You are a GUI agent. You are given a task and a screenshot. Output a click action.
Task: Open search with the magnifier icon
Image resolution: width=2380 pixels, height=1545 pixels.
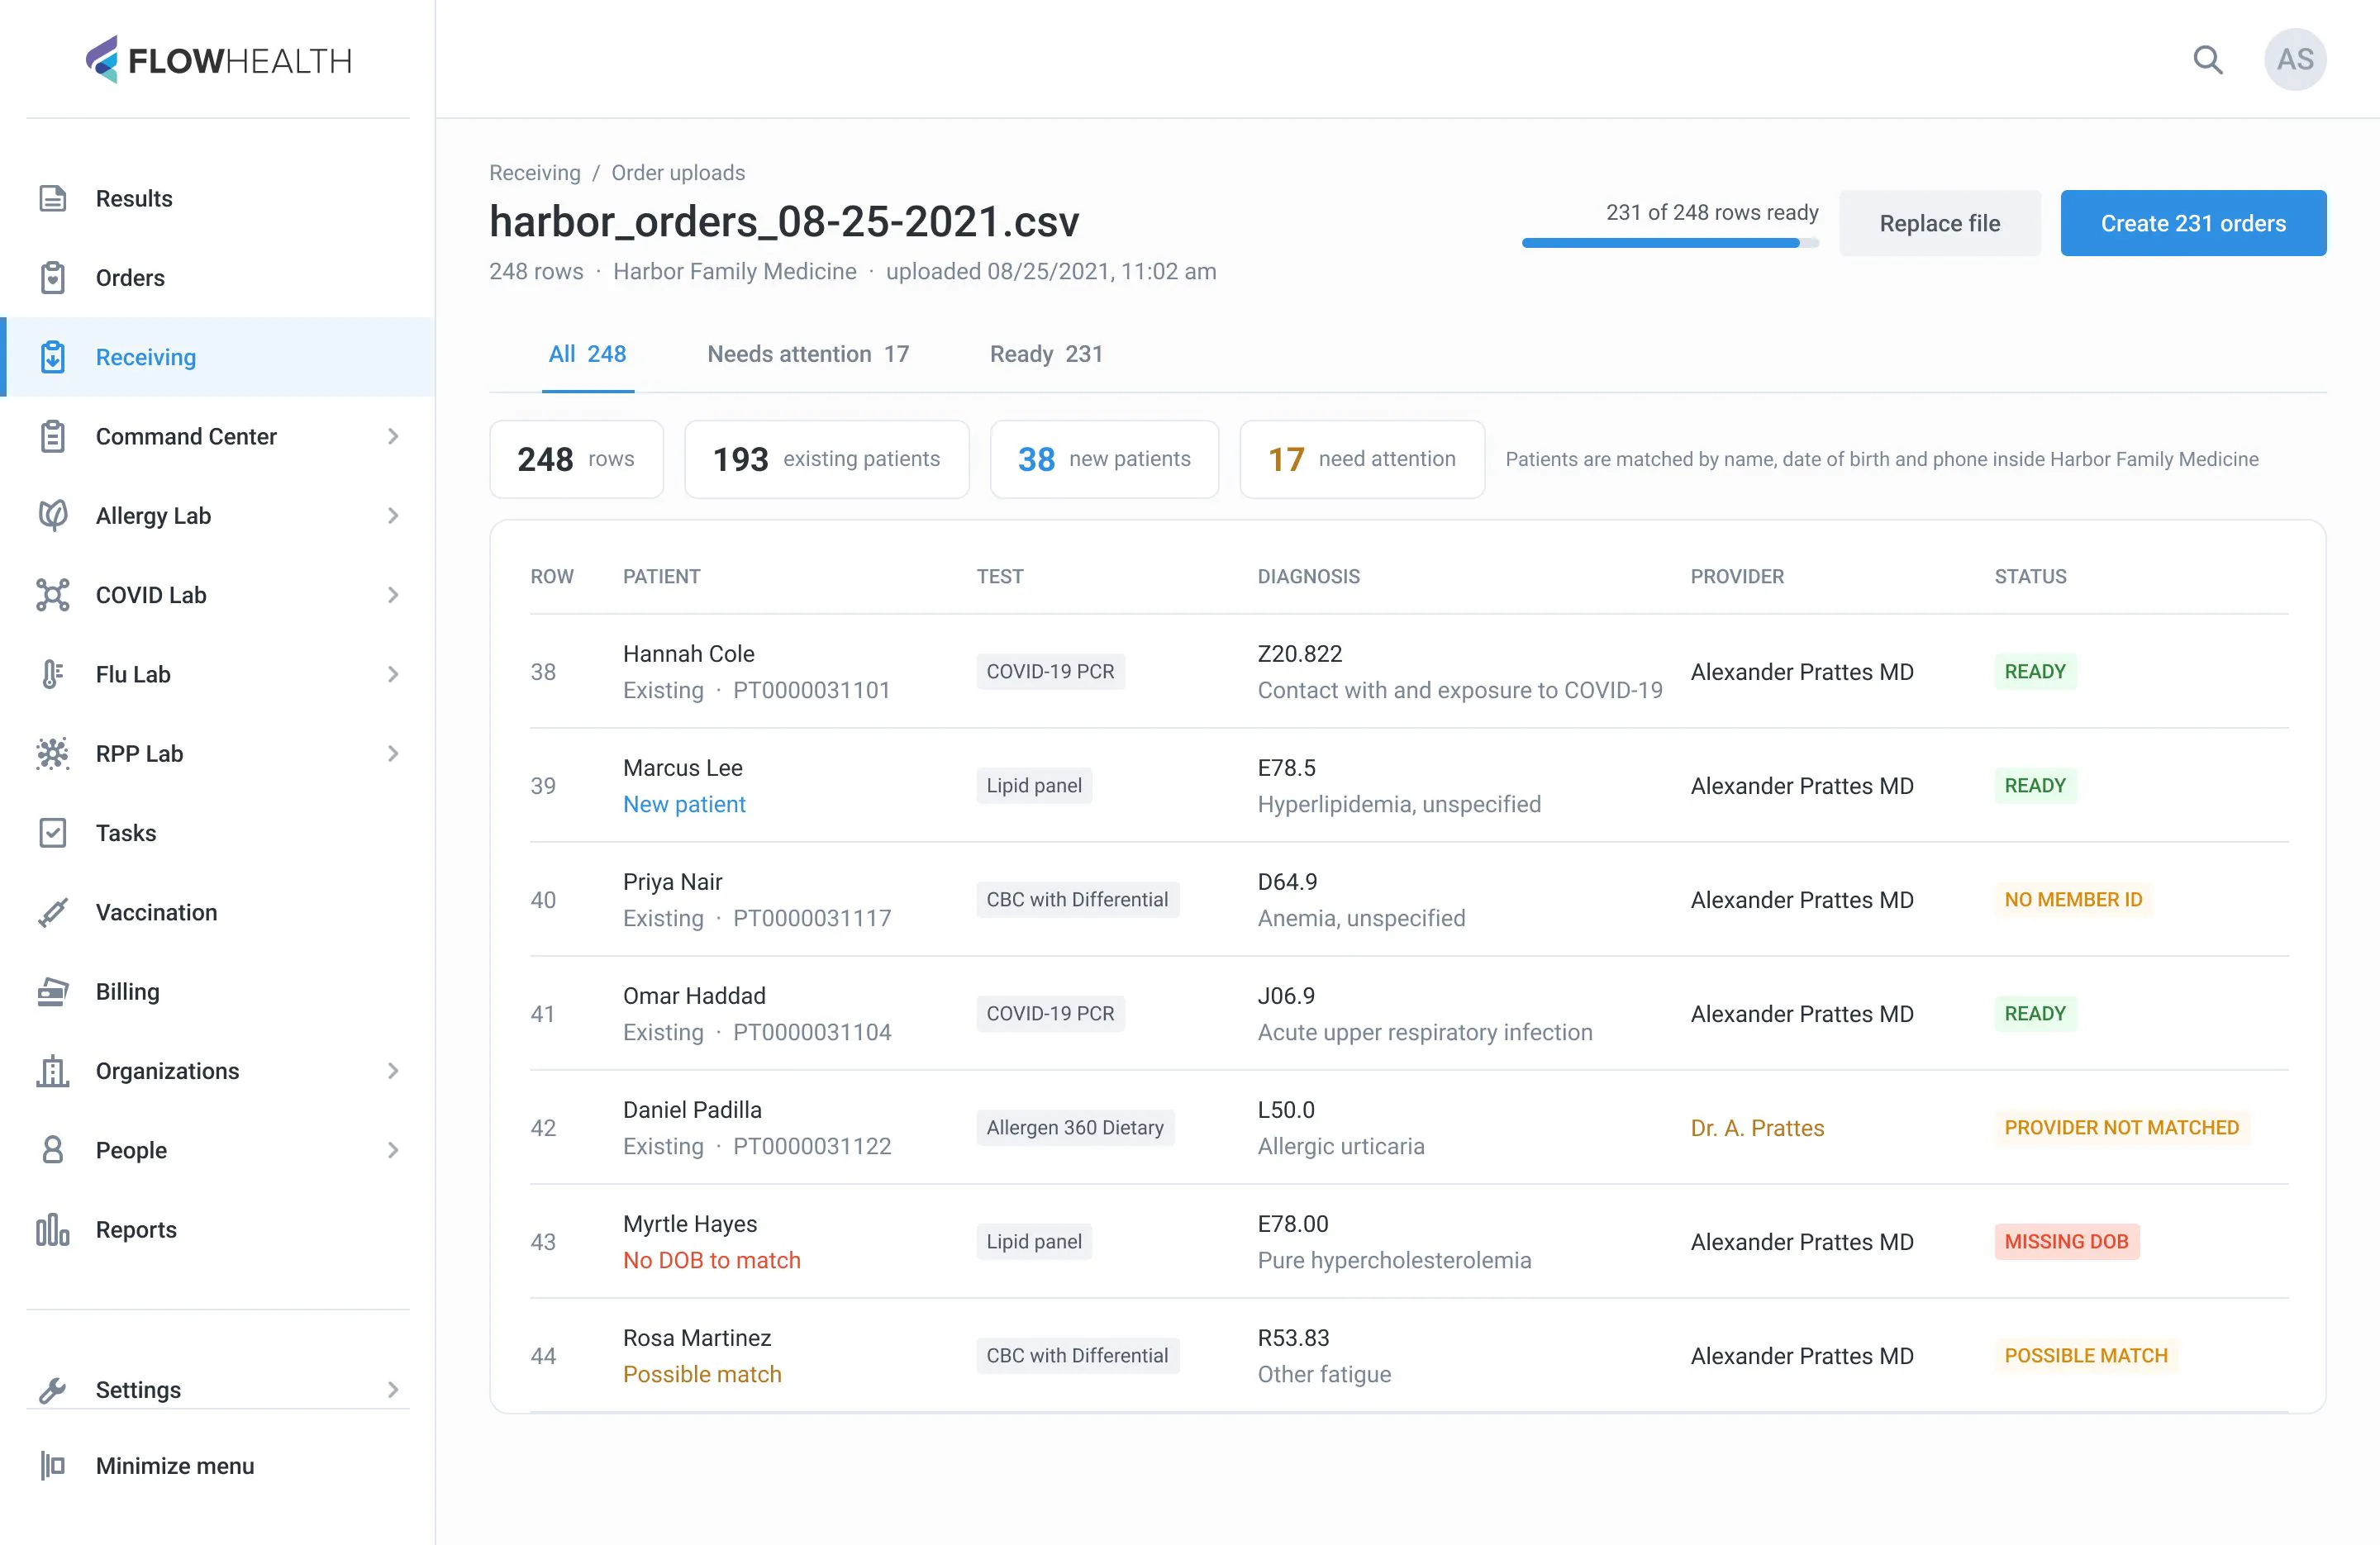pos(2208,60)
